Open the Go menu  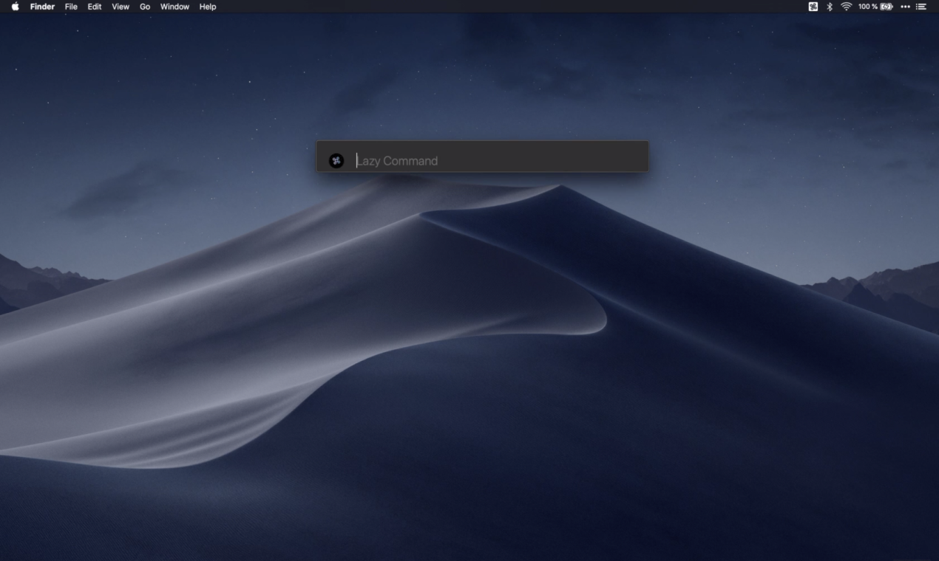click(145, 7)
